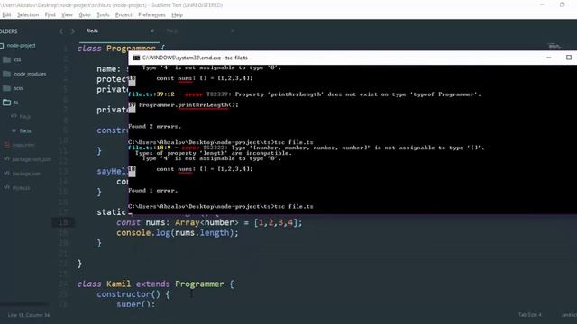This screenshot has height=324, width=577.
Task: Open the Find menu
Action: (50, 14)
